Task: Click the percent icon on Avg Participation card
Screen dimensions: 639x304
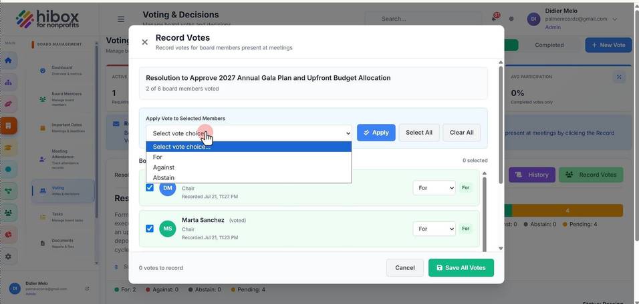Action: (x=619, y=77)
